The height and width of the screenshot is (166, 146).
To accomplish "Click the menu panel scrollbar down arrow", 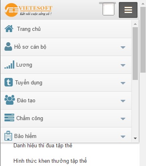I will [135, 138].
